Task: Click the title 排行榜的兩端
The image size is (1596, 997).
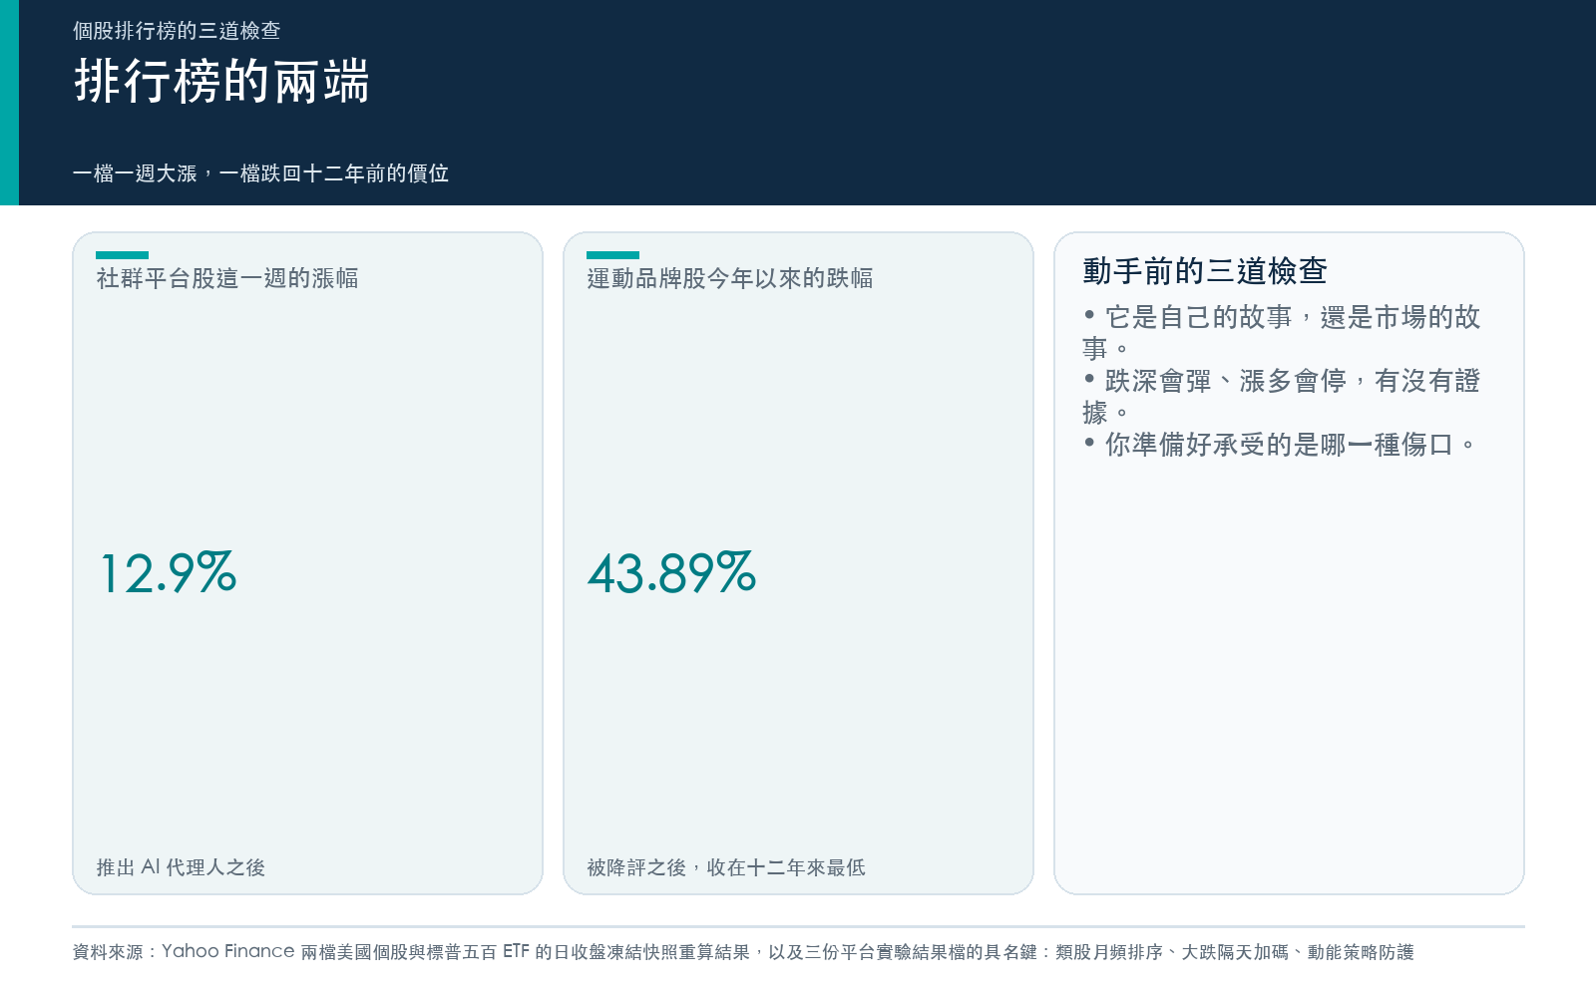Action: pyautogui.click(x=221, y=81)
